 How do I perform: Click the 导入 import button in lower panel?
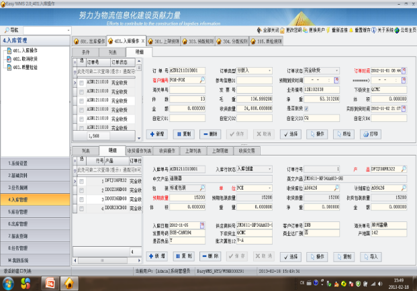pyautogui.click(x=370, y=256)
